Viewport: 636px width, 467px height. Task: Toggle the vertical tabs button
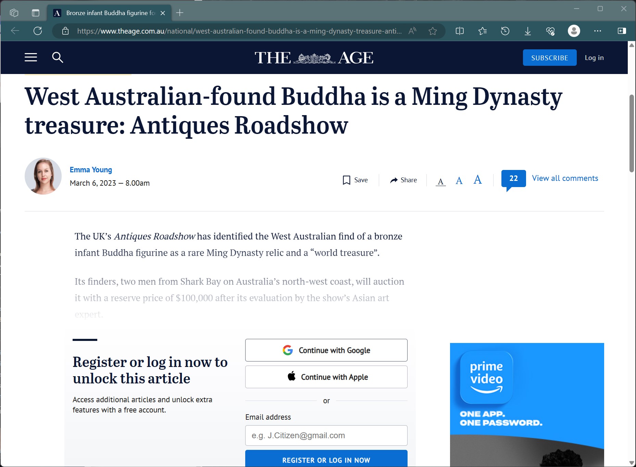[36, 13]
